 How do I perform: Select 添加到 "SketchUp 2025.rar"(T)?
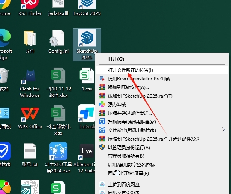[162, 96]
